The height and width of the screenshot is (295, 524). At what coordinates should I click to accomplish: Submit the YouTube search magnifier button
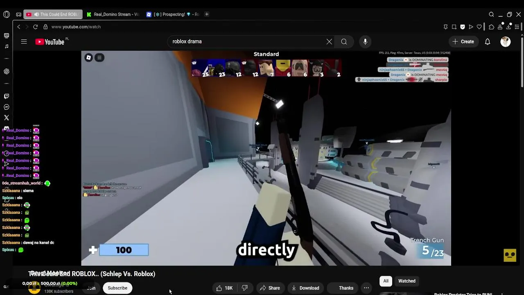click(x=344, y=41)
